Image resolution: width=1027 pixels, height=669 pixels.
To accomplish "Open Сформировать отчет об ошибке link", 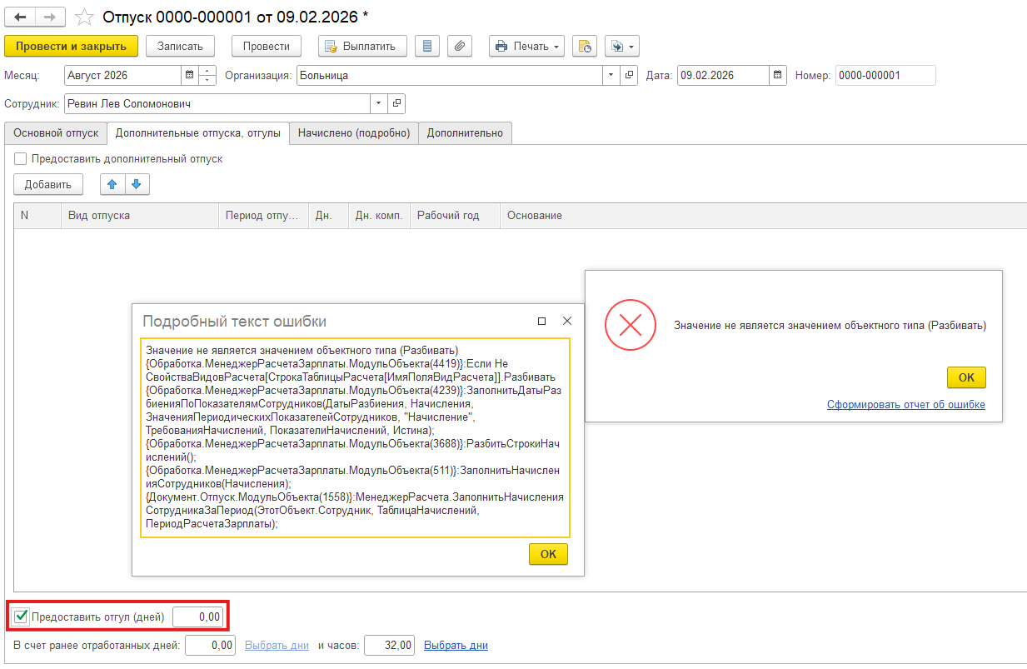I will click(x=906, y=405).
